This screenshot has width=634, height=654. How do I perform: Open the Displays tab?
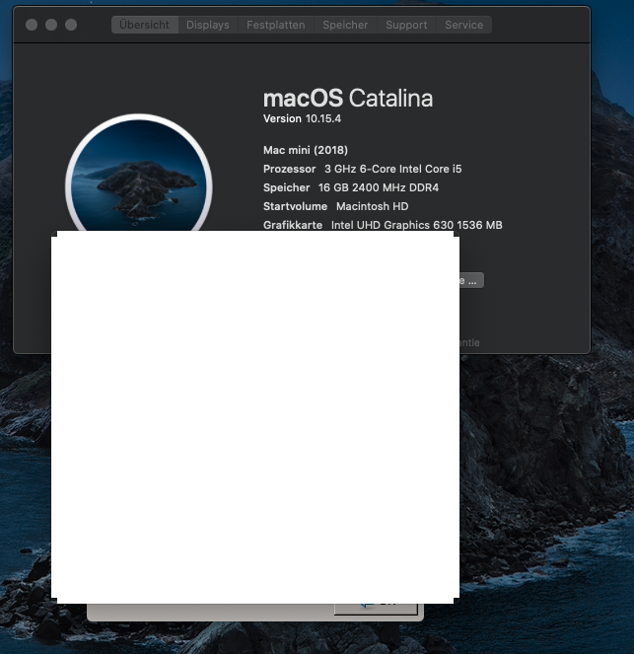[207, 25]
